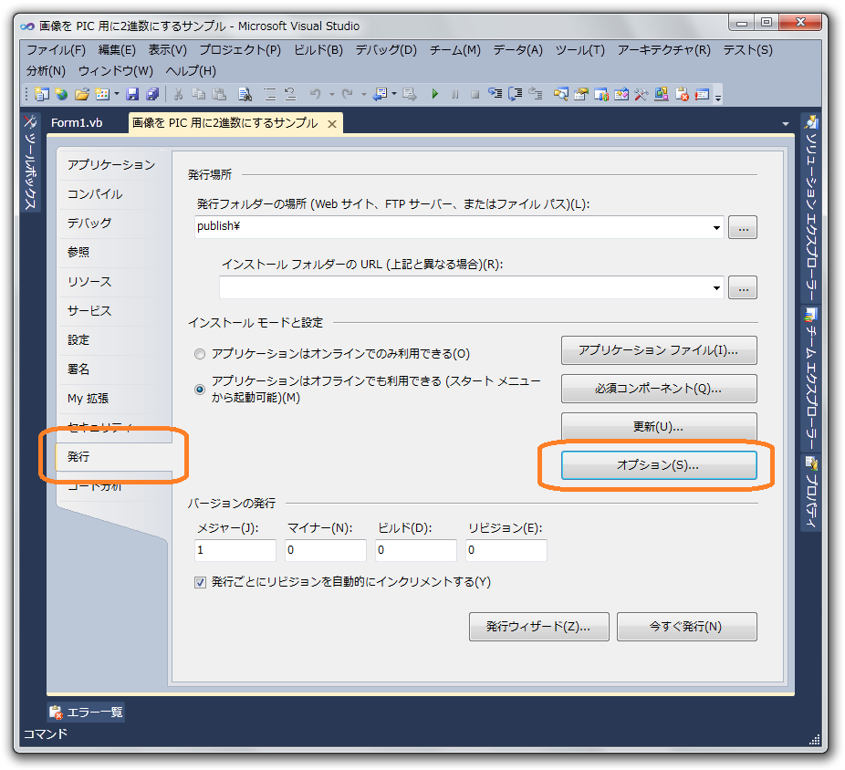
Task: Open the ソリューション エクスプローラー side tab
Action: 811,209
